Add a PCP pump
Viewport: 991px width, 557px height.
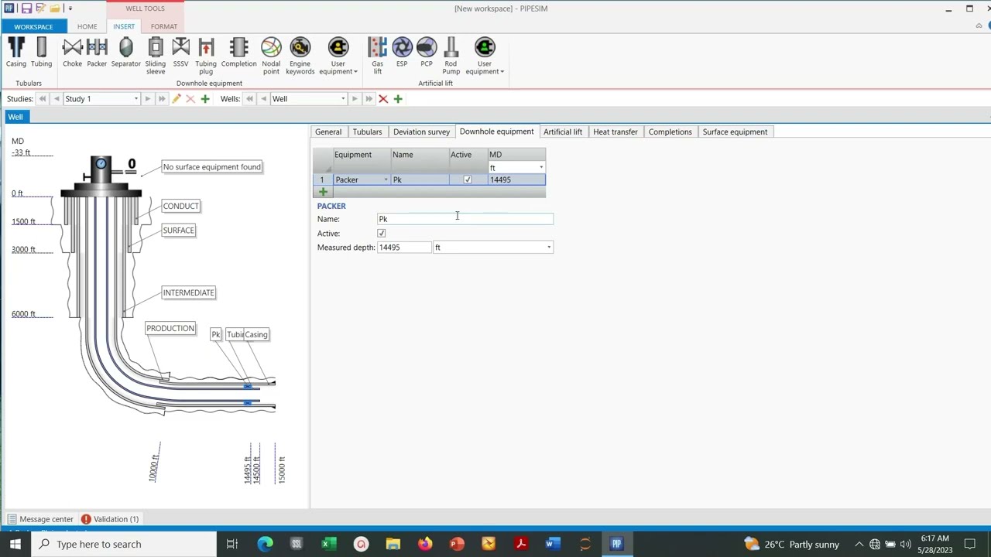[427, 53]
